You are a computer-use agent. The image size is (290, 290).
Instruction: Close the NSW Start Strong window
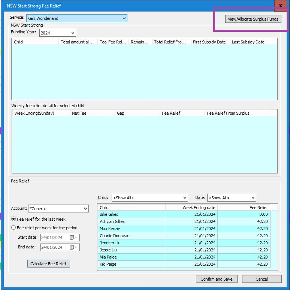tap(281, 6)
